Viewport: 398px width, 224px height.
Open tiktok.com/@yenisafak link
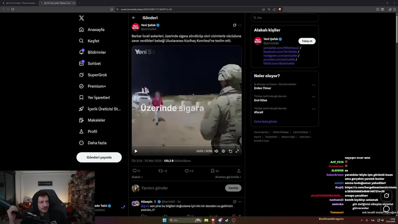click(279, 63)
